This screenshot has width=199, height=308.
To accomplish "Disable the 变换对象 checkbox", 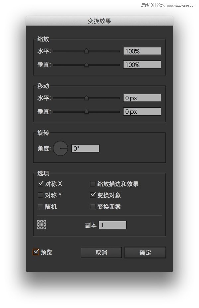I will pyautogui.click(x=93, y=195).
